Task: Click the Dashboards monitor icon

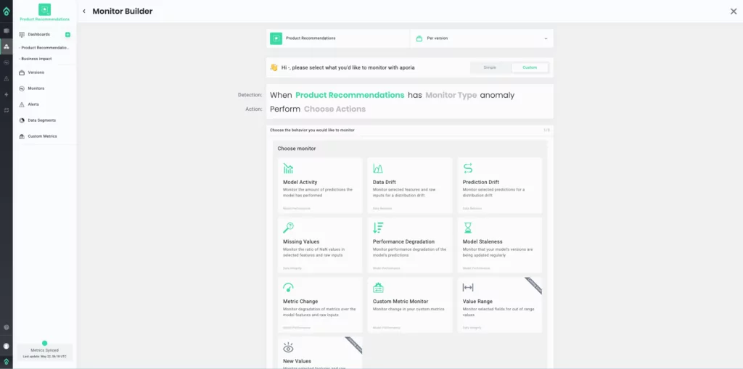Action: tap(22, 35)
